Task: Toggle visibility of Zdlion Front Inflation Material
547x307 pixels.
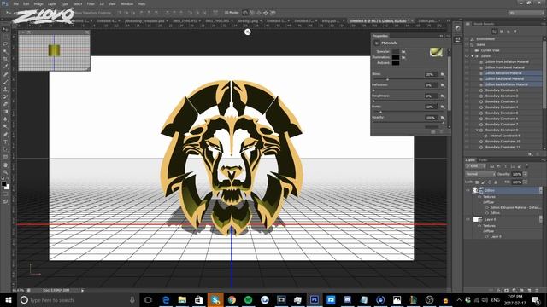Action: pos(468,61)
